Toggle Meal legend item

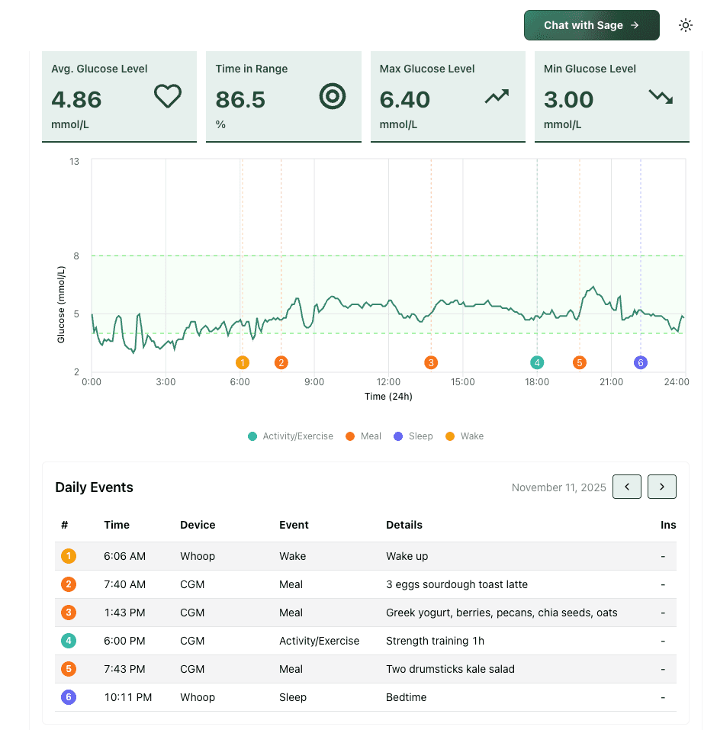(x=363, y=436)
